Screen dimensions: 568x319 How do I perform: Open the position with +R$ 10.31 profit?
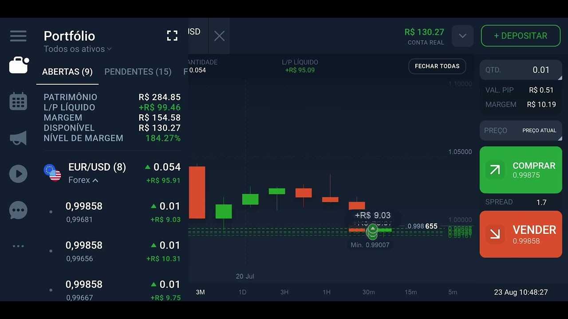click(113, 251)
